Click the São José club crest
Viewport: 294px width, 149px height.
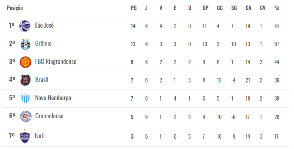[25, 26]
